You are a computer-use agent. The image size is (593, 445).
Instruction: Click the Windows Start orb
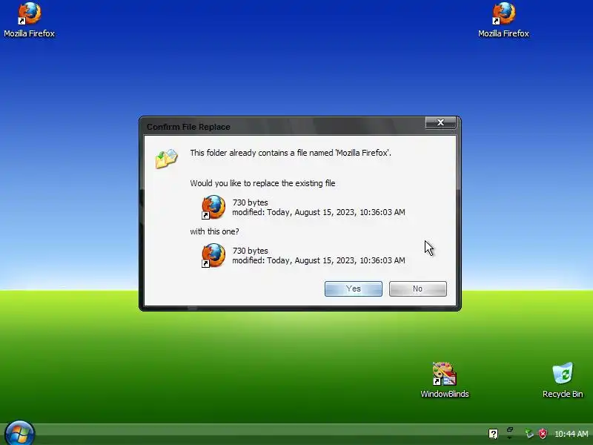pyautogui.click(x=20, y=434)
